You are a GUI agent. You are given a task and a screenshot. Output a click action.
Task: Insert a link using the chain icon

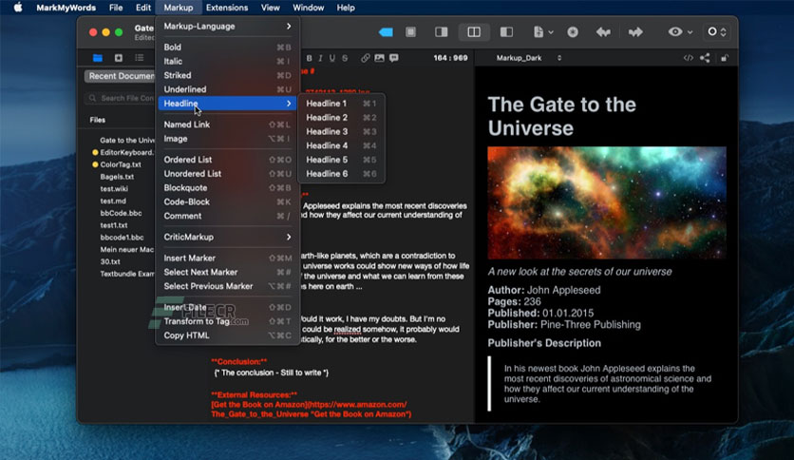coord(365,58)
